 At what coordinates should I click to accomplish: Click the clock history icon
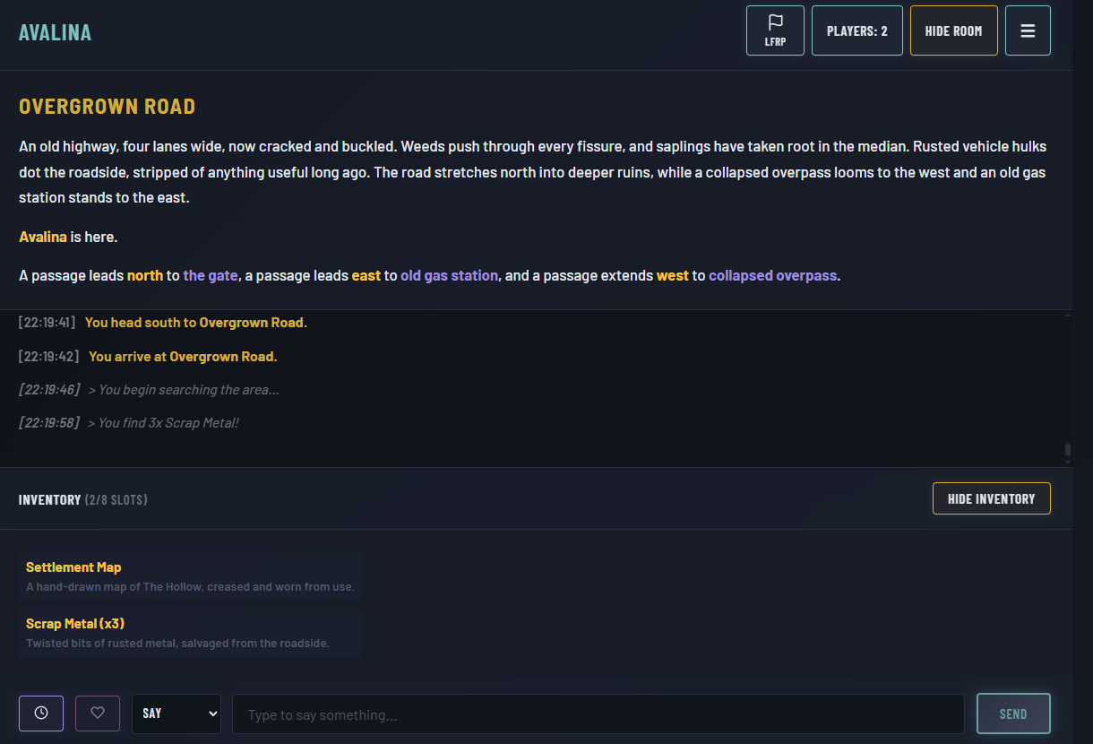pos(41,714)
